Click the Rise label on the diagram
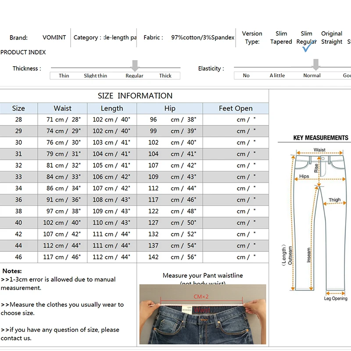Viewport: 351px width, 351px height. point(316,168)
